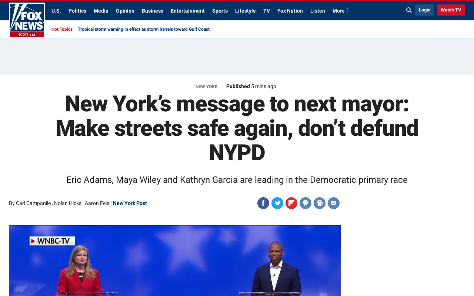The width and height of the screenshot is (474, 296).
Task: Follow the New York Post source link
Action: pos(130,203)
